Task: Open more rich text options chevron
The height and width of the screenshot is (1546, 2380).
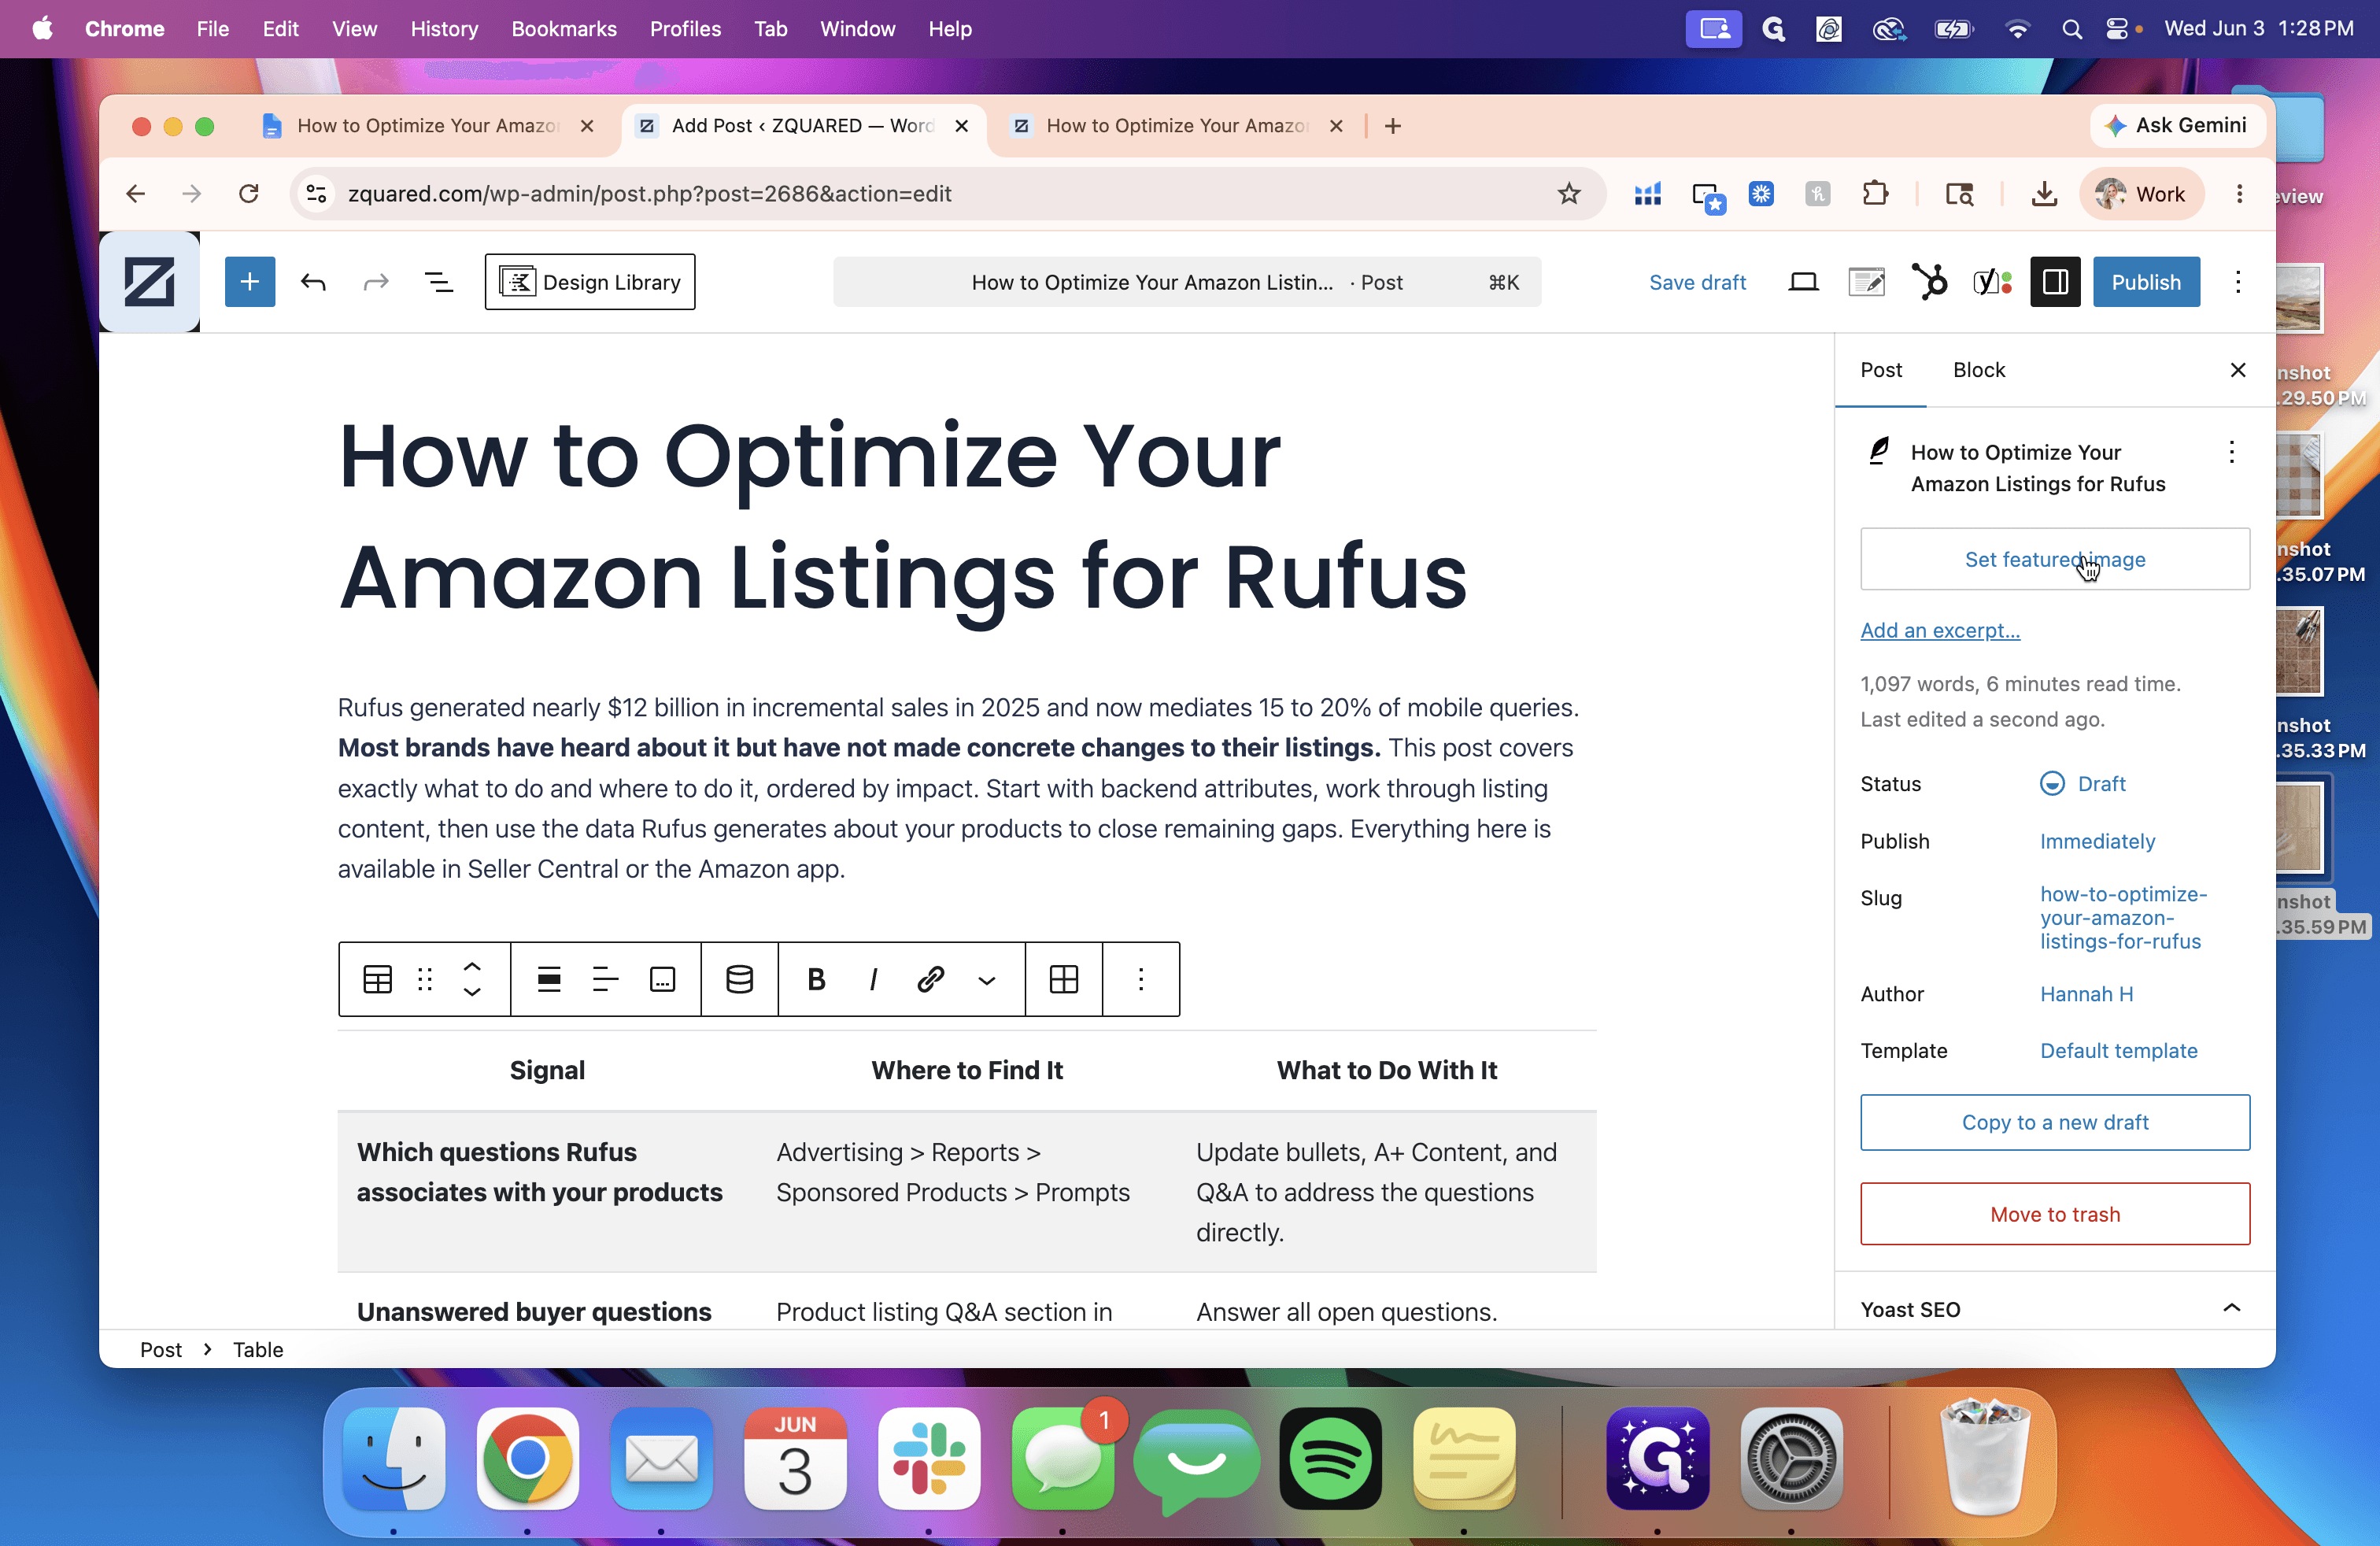Action: (987, 980)
